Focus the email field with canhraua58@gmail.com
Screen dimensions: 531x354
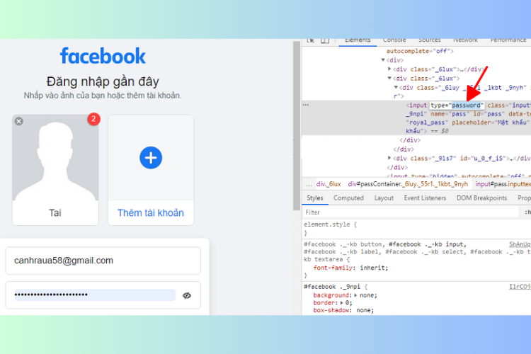click(x=103, y=261)
